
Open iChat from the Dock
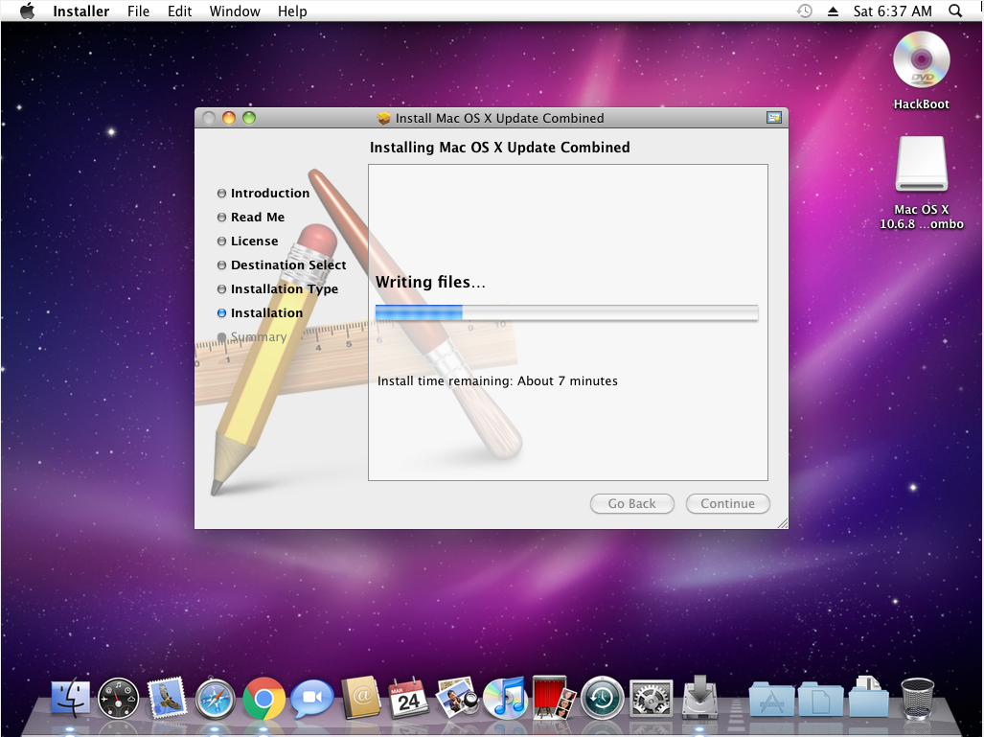[x=311, y=698]
